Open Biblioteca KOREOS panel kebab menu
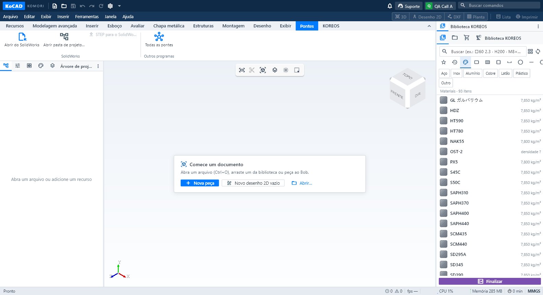This screenshot has width=543, height=295. click(538, 26)
